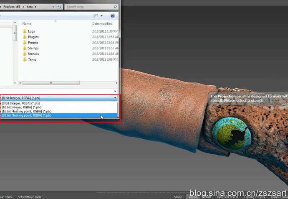Open the Stamps folder
Viewport: 288px width, 199px height.
33,48
